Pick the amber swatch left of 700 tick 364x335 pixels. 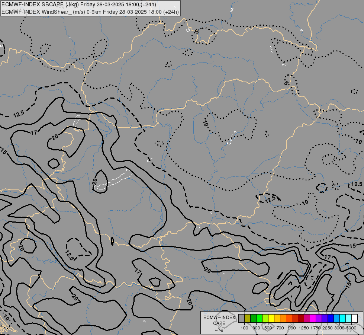277,318
